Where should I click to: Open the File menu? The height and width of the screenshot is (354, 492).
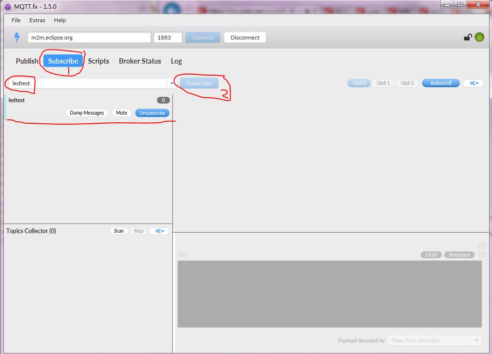(16, 20)
